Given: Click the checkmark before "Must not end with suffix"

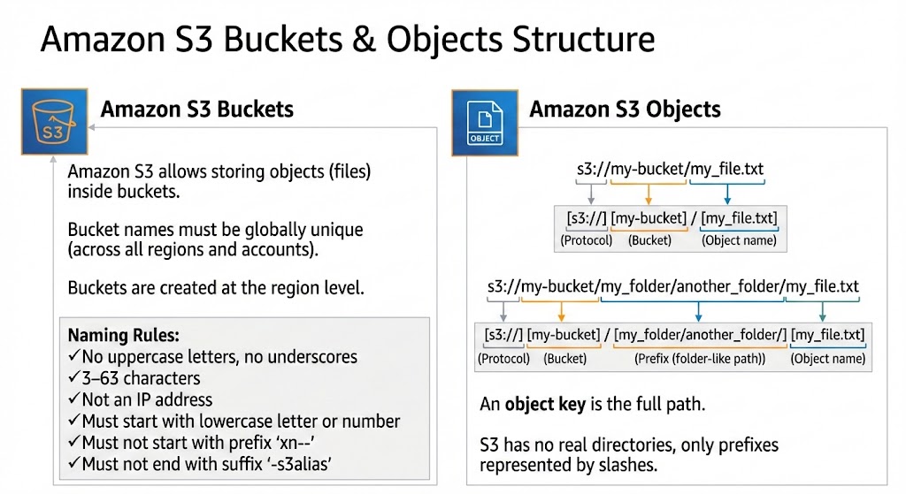Looking at the screenshot, I should 74,463.
